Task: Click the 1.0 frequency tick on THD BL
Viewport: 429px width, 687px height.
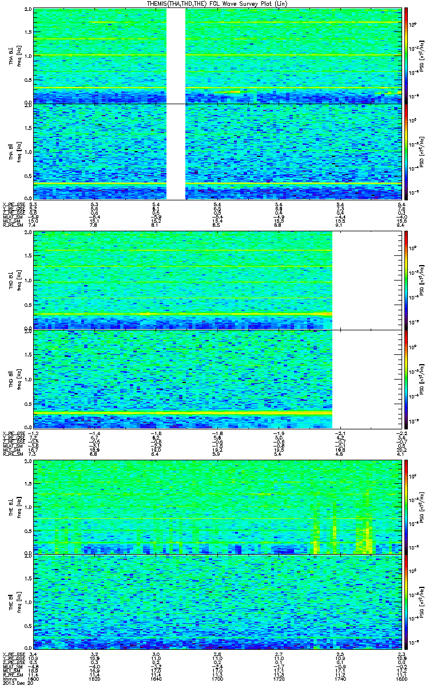Action: click(28, 281)
